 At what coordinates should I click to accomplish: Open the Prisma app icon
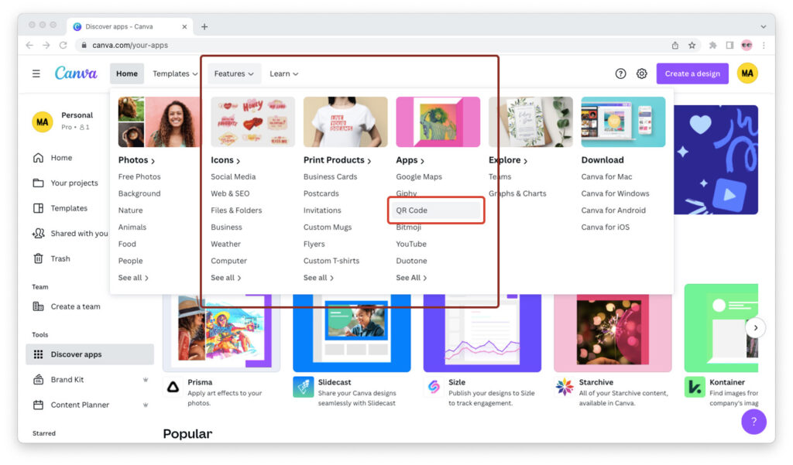(173, 387)
